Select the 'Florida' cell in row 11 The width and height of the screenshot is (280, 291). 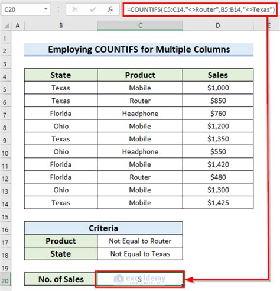click(61, 164)
